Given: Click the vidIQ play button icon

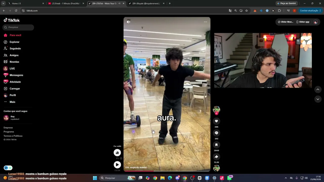Looking at the screenshot, I should [x=117, y=165].
